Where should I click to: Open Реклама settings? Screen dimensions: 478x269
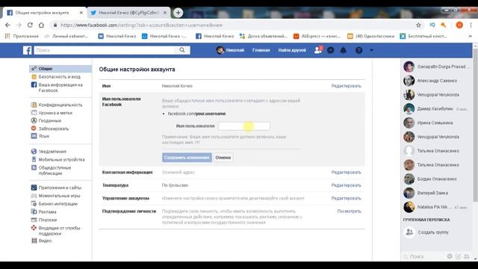point(47,211)
